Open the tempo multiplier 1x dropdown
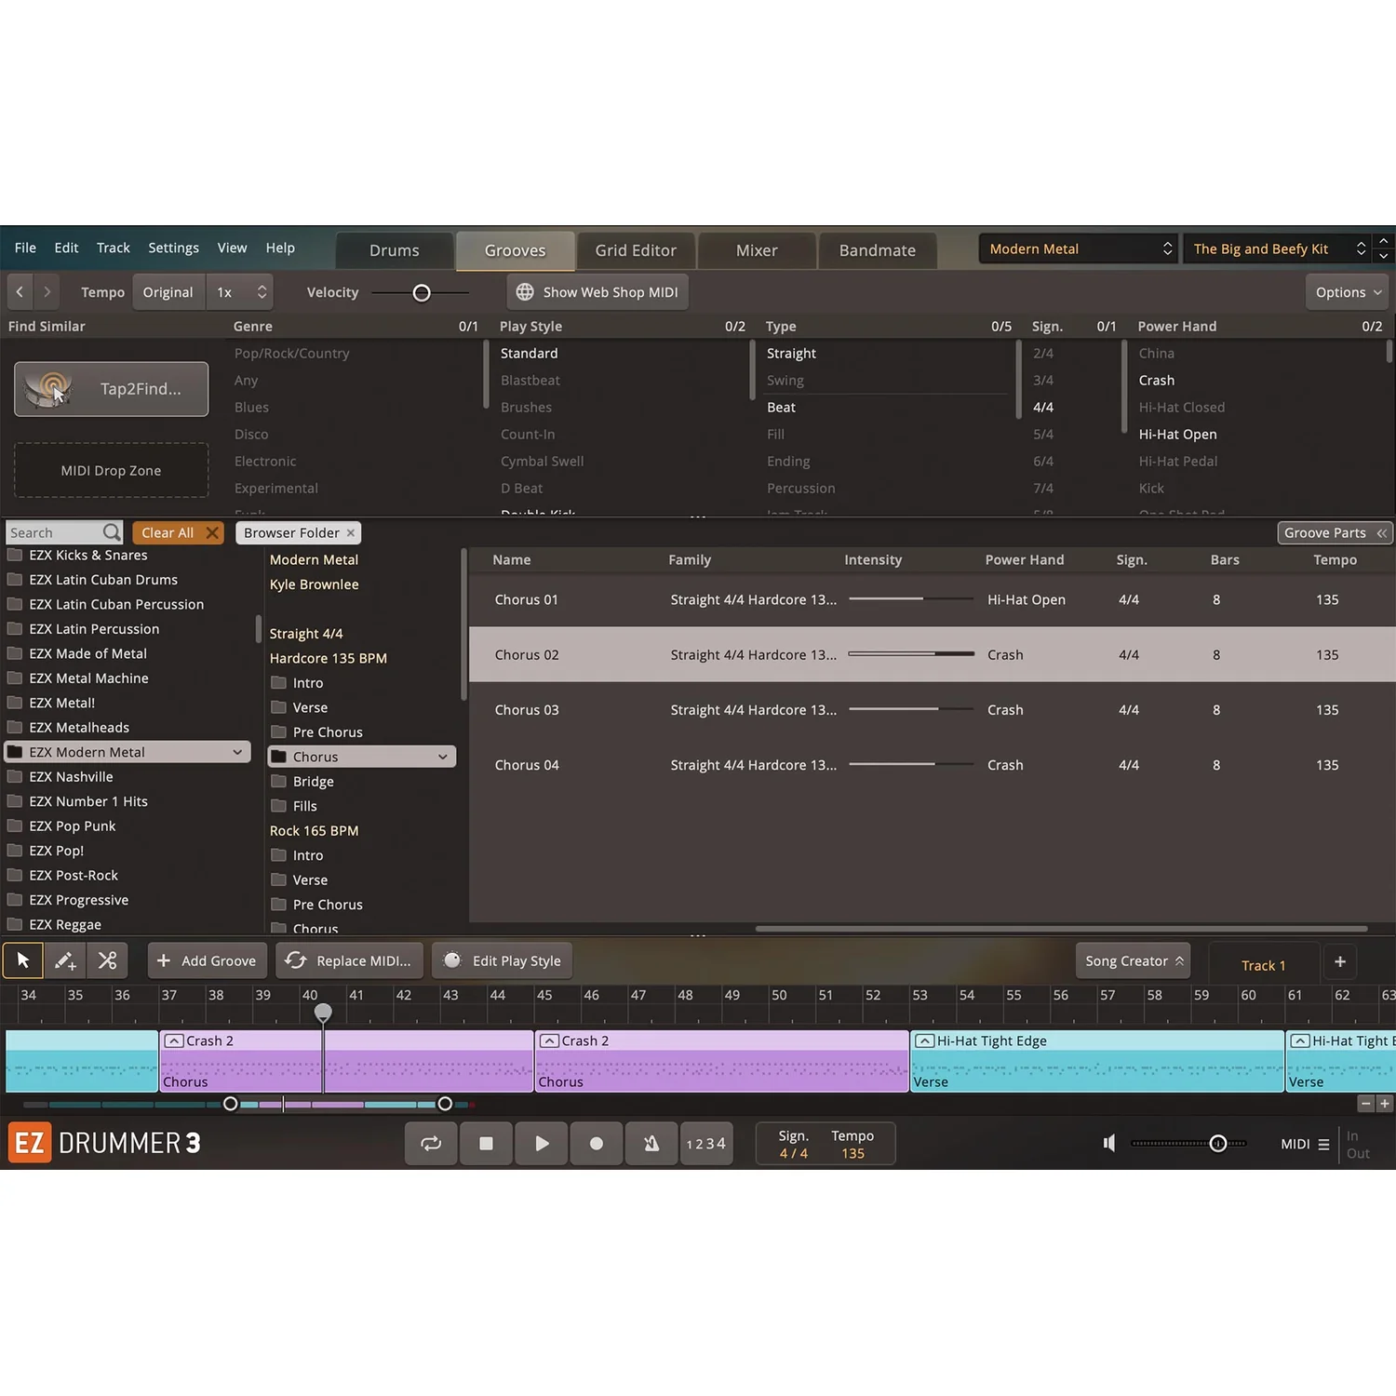 [241, 292]
